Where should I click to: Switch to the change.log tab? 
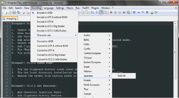10,19
